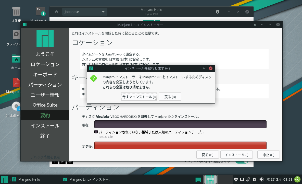Select 要約 step in the sidebar
This screenshot has width=302, height=184.
(45, 115)
